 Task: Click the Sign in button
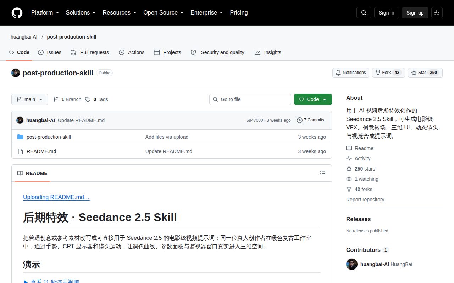[386, 13]
